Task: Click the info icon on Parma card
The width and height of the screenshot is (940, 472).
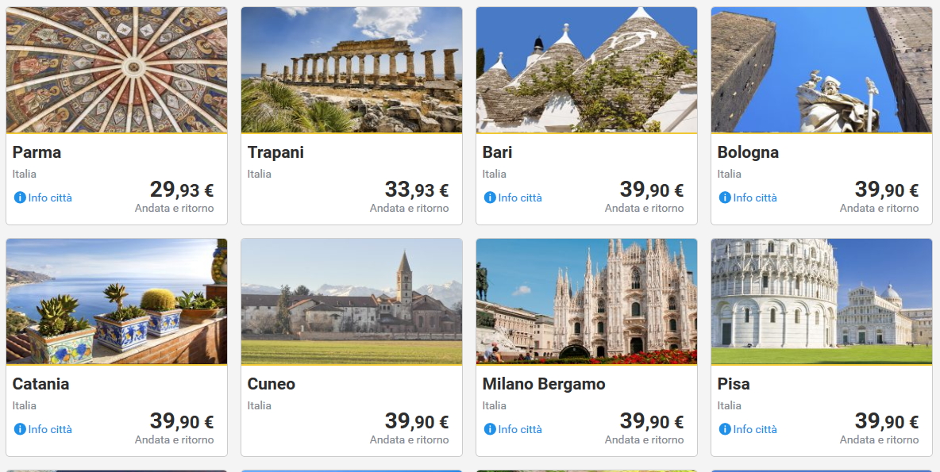Action: (20, 198)
